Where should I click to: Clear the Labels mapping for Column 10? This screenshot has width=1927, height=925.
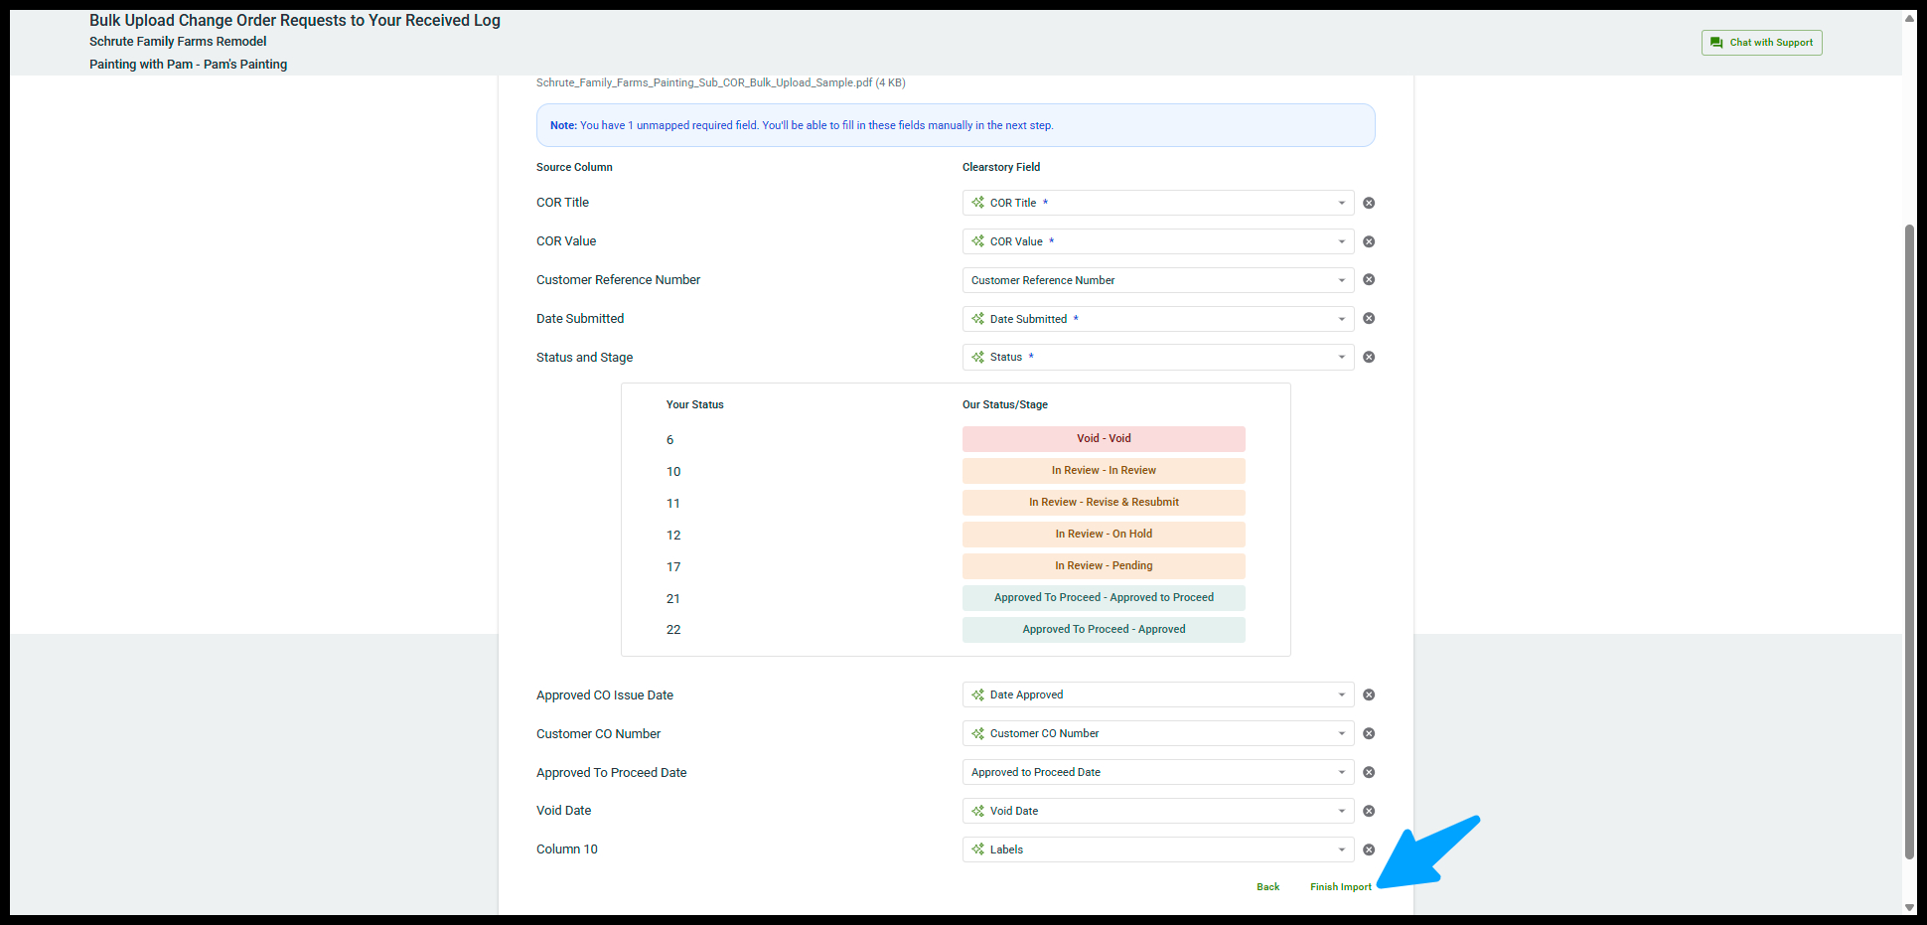(x=1368, y=850)
